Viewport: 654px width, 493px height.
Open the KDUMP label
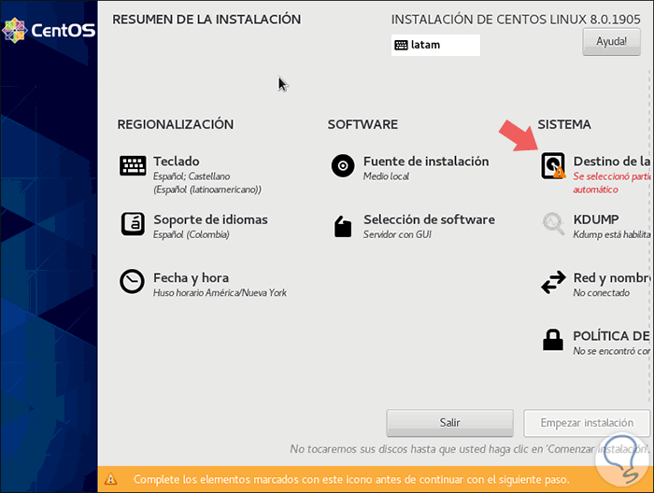coord(596,219)
